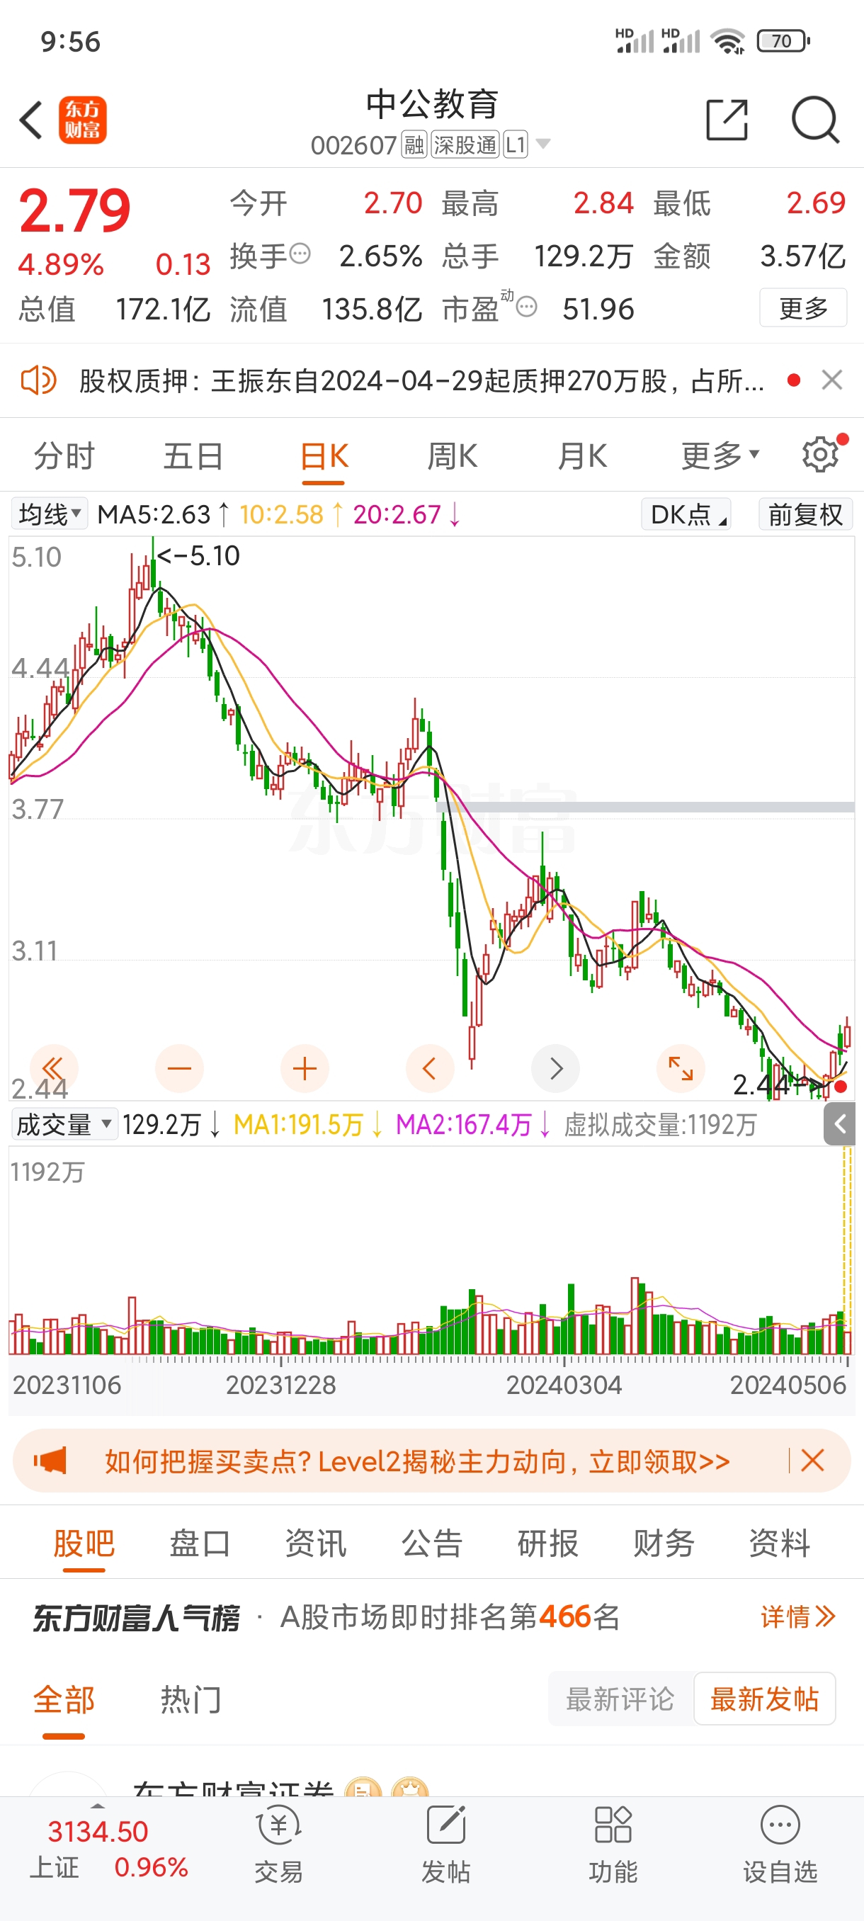Viewport: 864px width, 1921px height.
Task: Tap the double-left jump-to-earliest chart button
Action: click(54, 1069)
